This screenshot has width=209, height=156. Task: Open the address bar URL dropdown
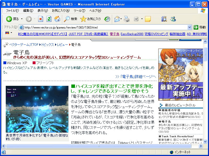(190, 27)
